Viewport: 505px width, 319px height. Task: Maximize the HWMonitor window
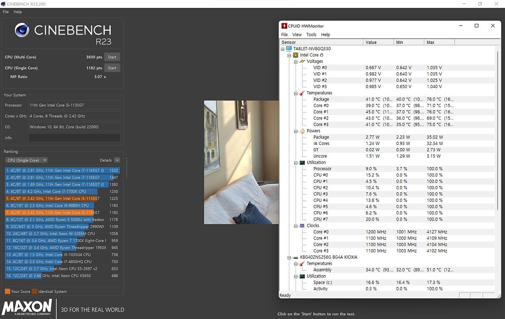[476, 26]
